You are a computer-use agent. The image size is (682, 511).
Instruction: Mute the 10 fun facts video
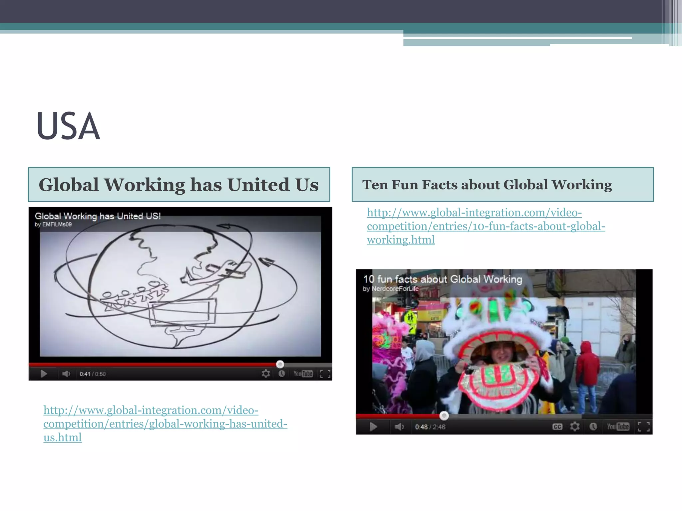point(399,427)
